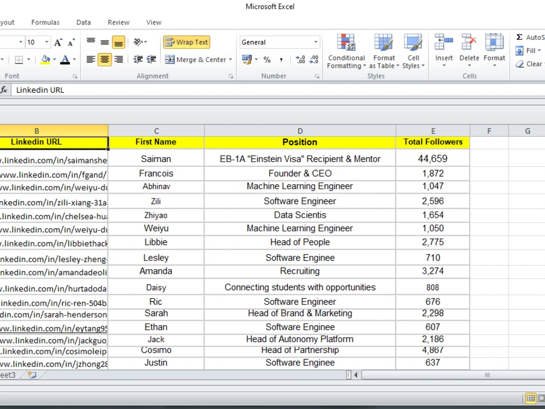The image size is (545, 409).
Task: Apply the font color
Action: [x=65, y=59]
